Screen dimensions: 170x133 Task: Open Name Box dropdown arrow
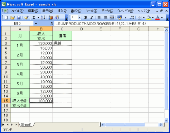(x=36, y=23)
